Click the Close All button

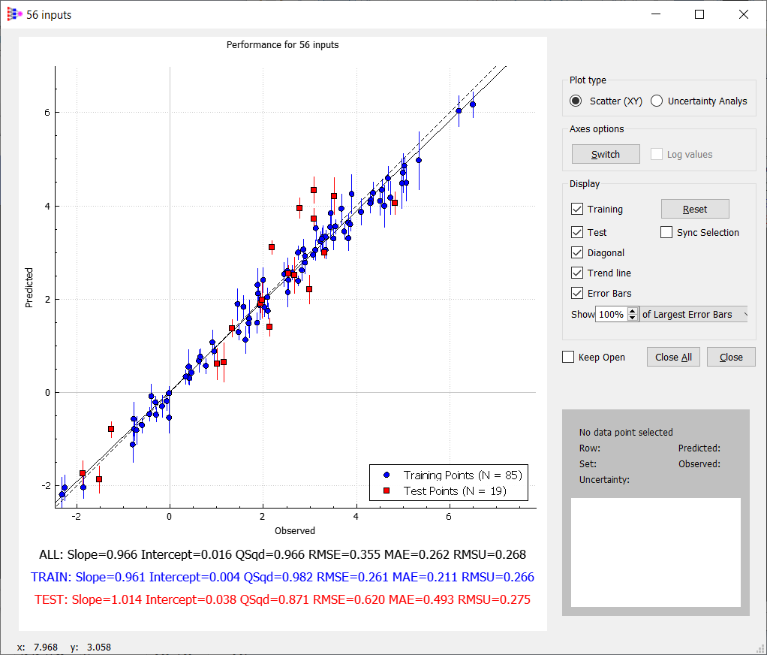(673, 357)
